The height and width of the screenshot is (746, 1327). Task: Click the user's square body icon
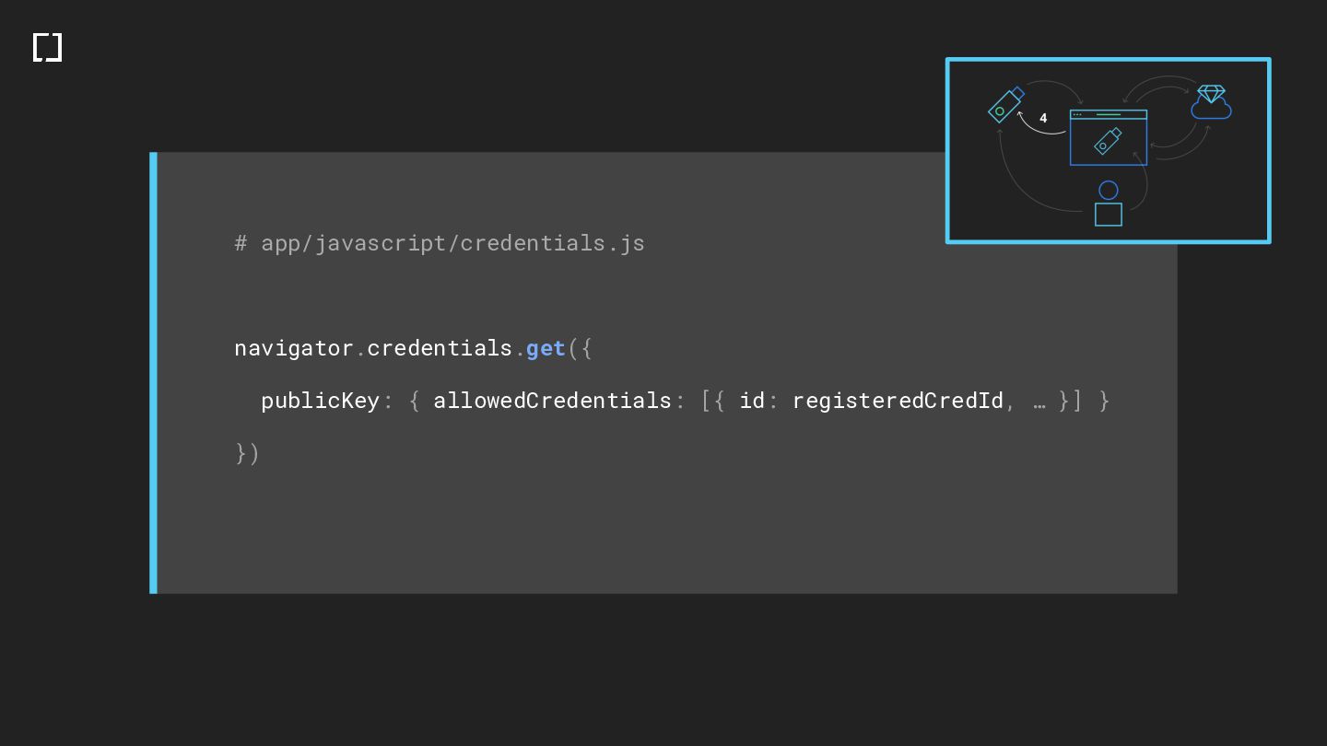click(1109, 215)
